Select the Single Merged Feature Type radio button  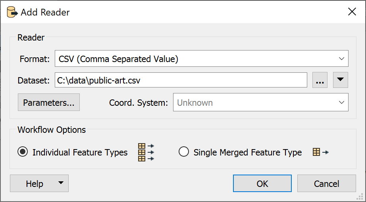click(184, 152)
